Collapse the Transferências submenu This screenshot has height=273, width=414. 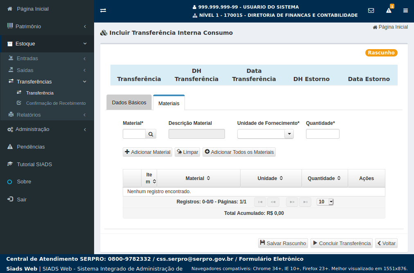coord(47,82)
